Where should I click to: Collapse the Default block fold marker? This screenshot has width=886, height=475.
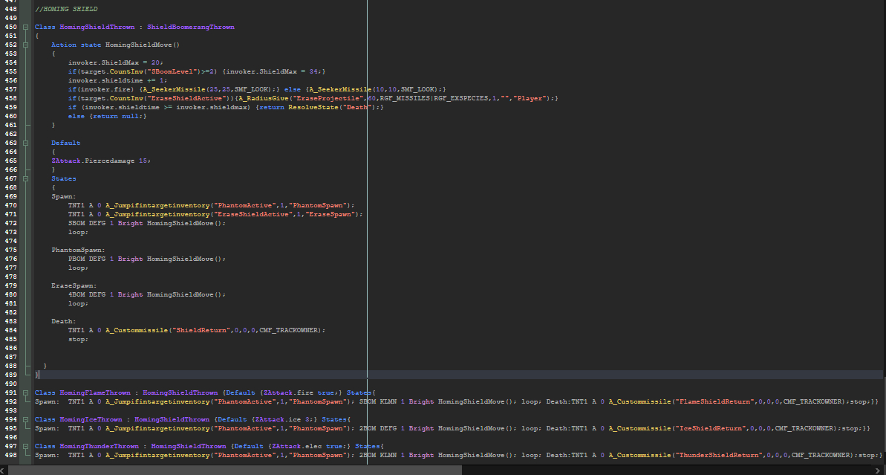(26, 143)
